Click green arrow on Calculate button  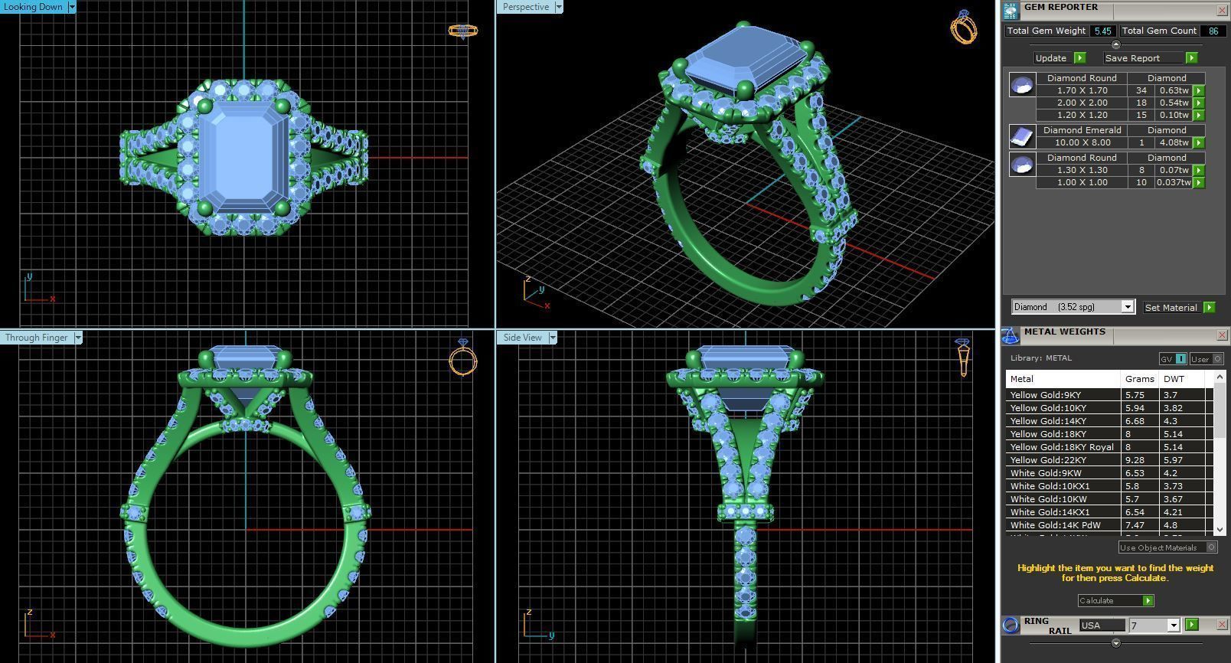tap(1148, 600)
